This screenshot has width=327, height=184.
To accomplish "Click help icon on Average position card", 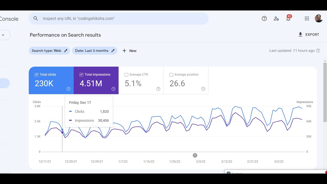I will [203, 89].
